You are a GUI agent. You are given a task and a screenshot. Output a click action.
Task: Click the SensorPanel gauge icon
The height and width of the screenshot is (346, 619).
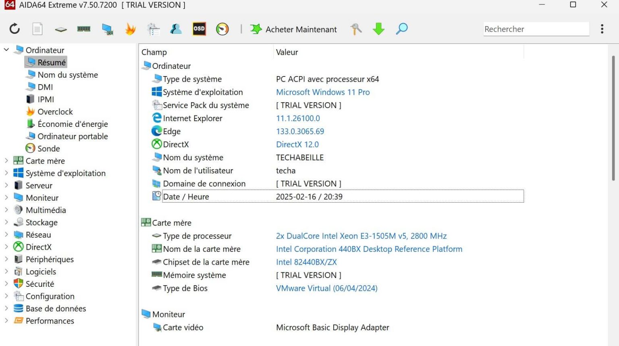click(222, 29)
